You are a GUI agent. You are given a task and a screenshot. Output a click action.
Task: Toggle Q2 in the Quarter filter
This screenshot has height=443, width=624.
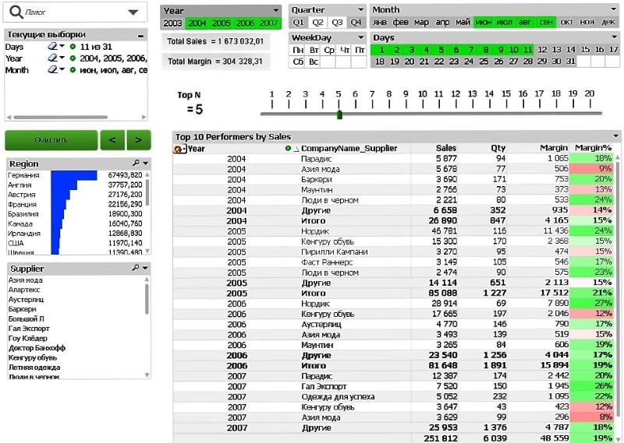[x=318, y=23]
